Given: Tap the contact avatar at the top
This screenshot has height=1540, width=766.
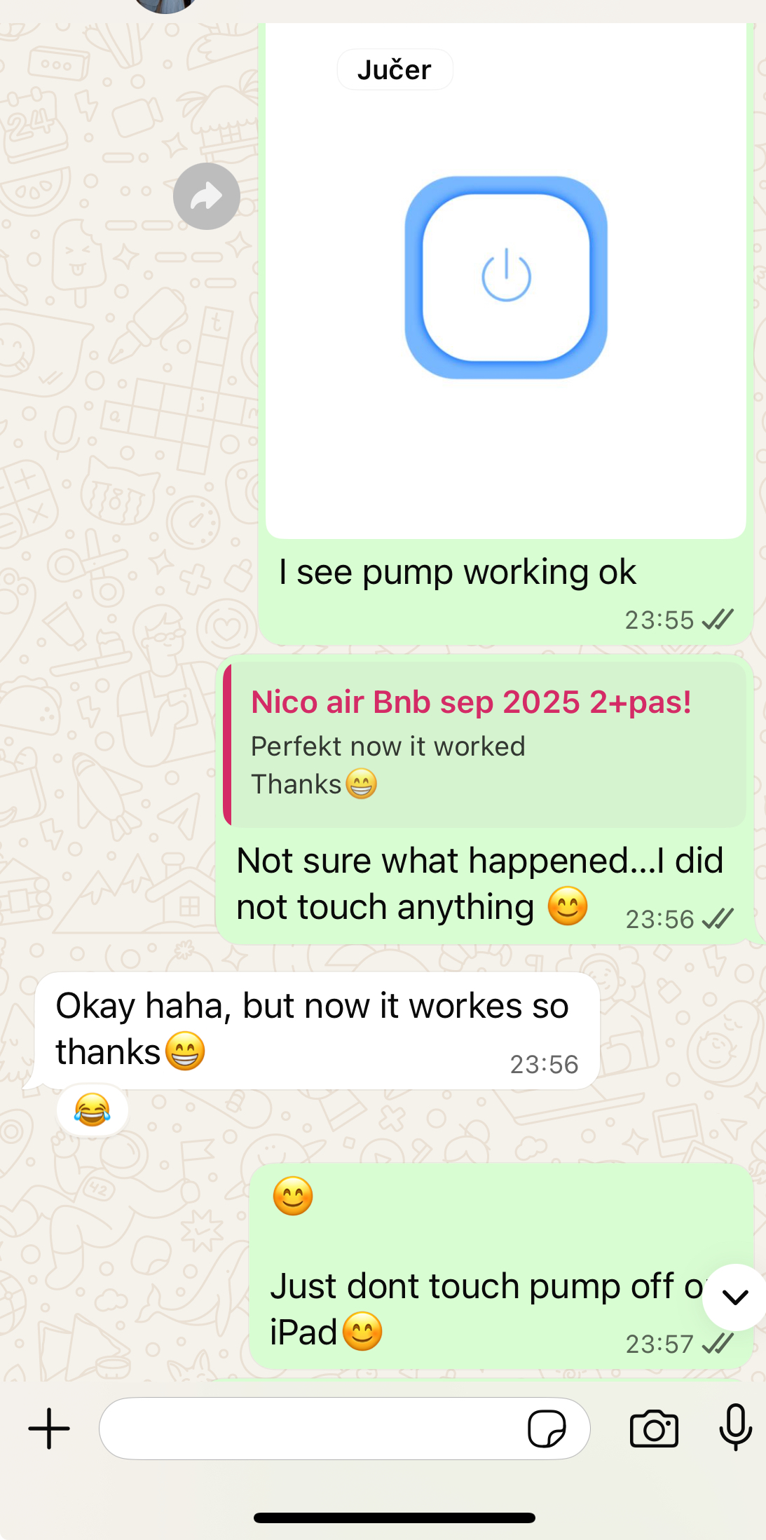Looking at the screenshot, I should tap(165, 6).
